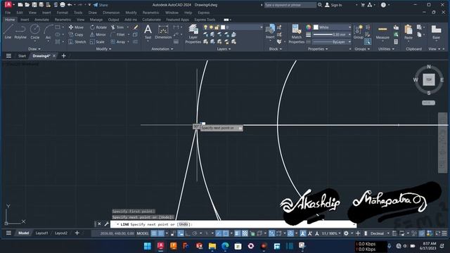The image size is (450, 253).
Task: Open the Format menu
Action: point(62,13)
